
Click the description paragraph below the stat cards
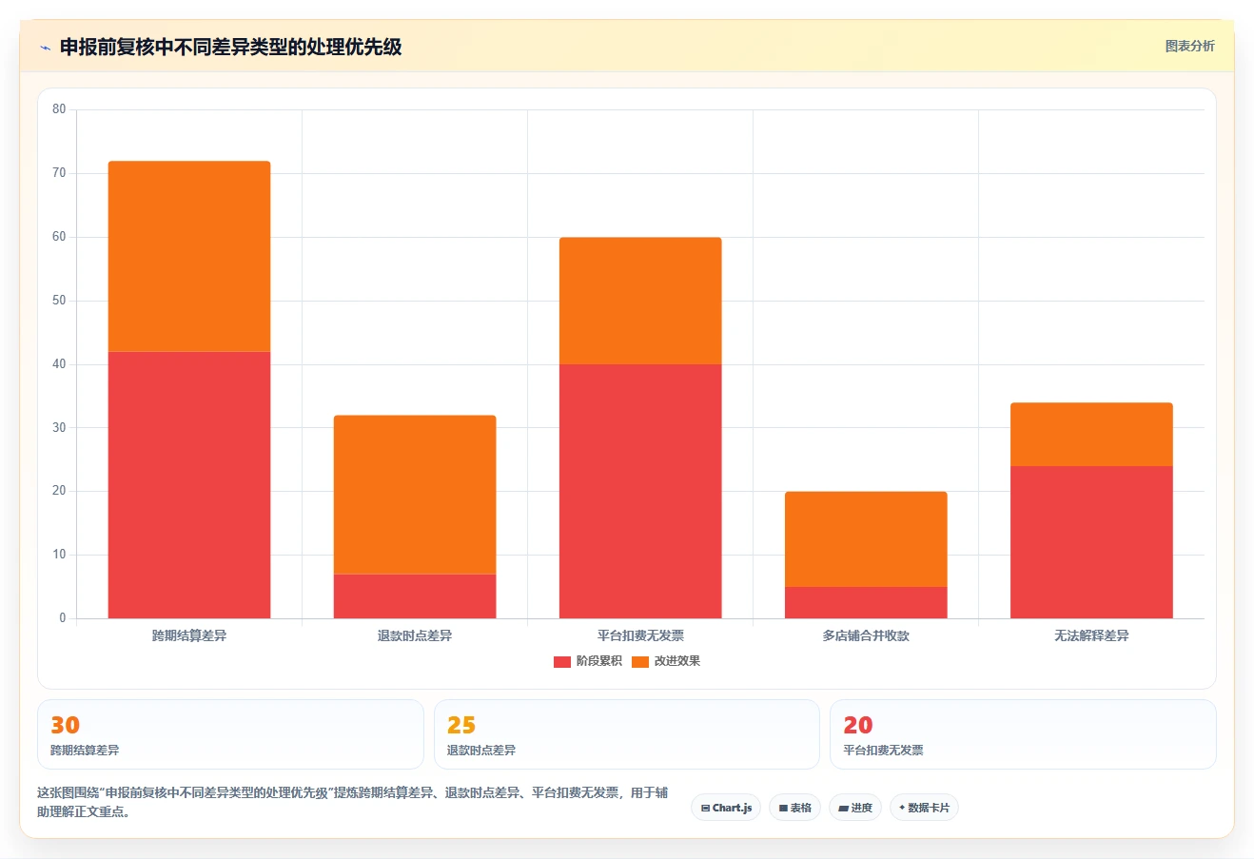pyautogui.click(x=352, y=802)
